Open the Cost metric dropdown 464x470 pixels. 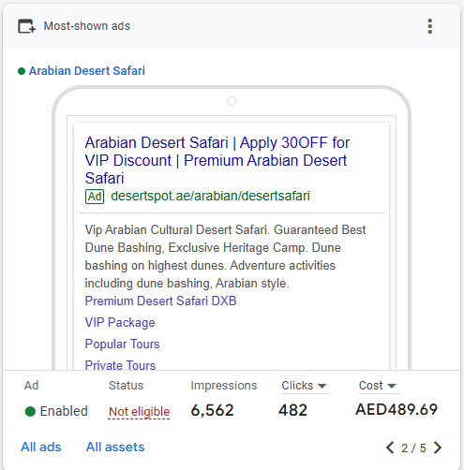point(378,386)
